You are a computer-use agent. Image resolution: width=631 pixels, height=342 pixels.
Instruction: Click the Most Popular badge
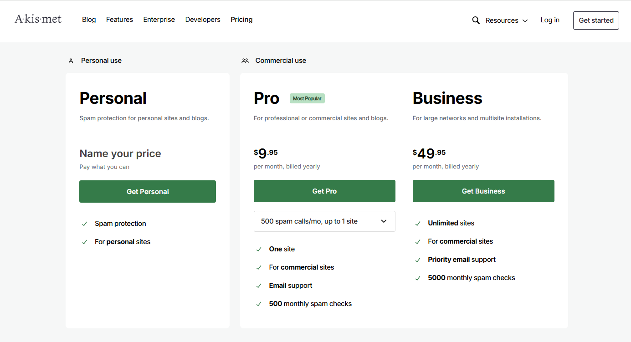click(x=307, y=98)
